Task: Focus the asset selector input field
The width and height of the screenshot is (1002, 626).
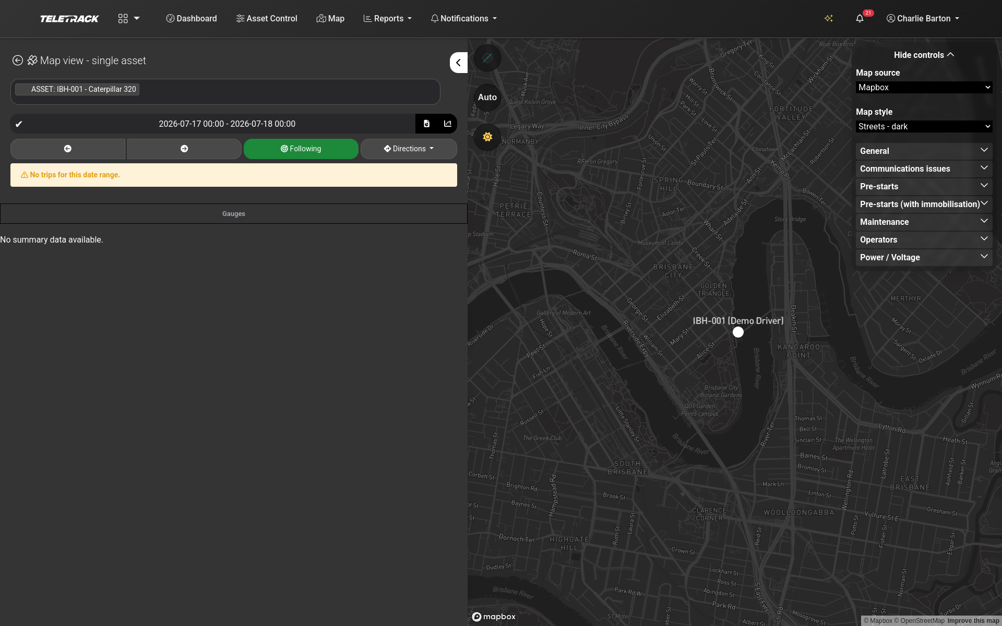Action: (225, 92)
